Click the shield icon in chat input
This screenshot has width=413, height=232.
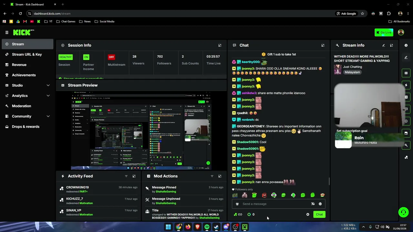tap(237, 204)
